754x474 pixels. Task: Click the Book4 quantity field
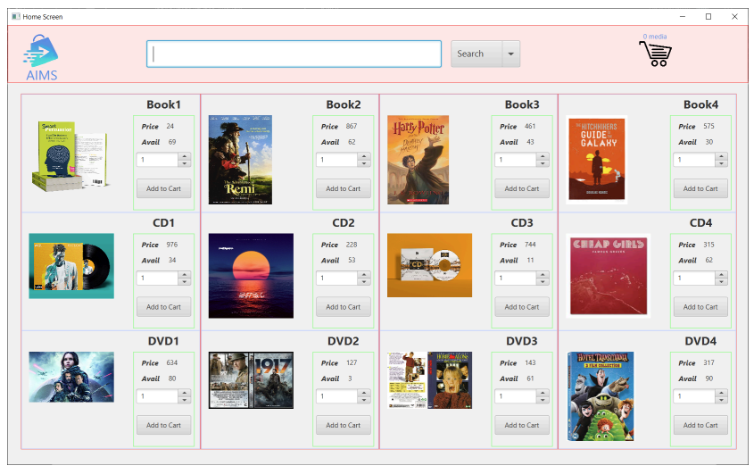coord(694,160)
